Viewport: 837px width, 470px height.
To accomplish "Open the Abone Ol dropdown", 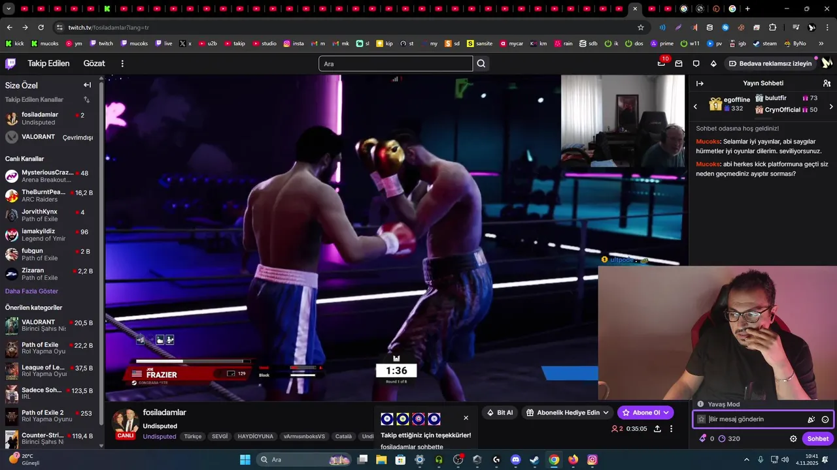I will [x=666, y=413].
